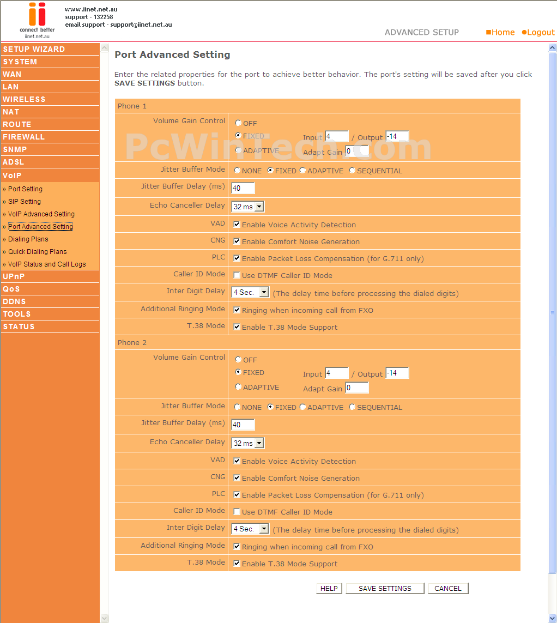Set Phone 2 jitter buffer mode to SEQUENTIAL
Image resolution: width=557 pixels, height=623 pixels.
pos(352,407)
